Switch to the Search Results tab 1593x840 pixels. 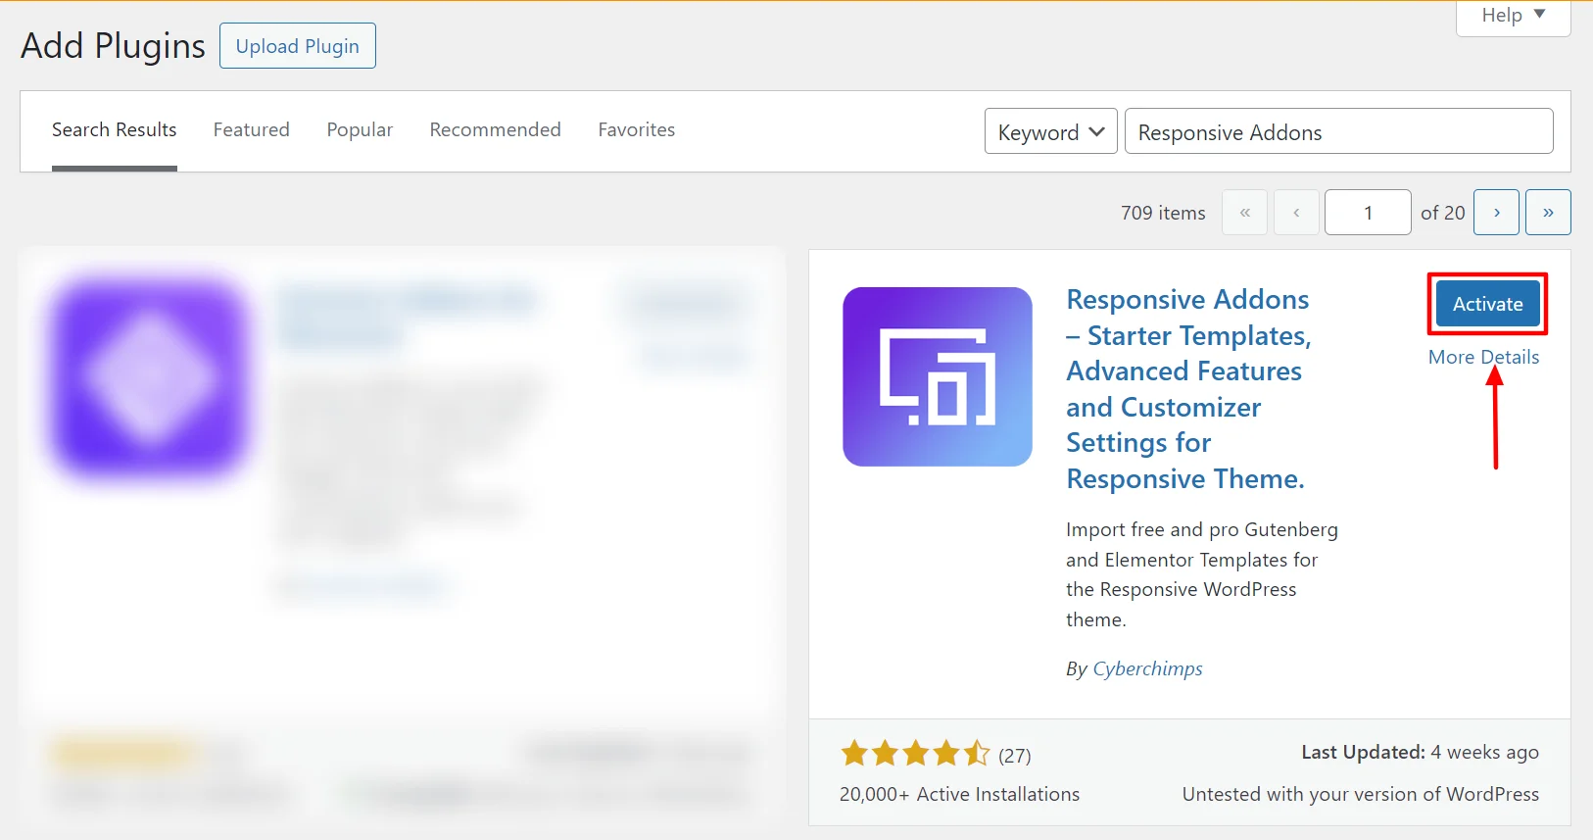pos(115,130)
